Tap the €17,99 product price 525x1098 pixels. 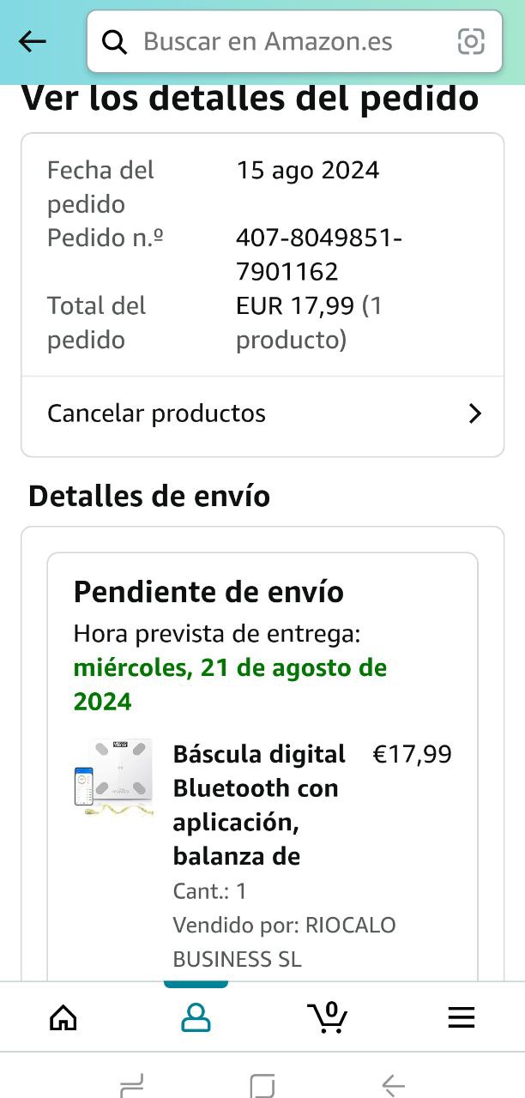[412, 754]
